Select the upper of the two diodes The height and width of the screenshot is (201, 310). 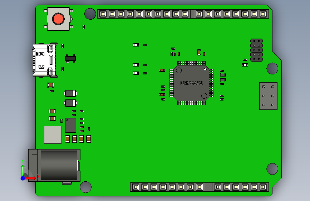[x=70, y=93]
